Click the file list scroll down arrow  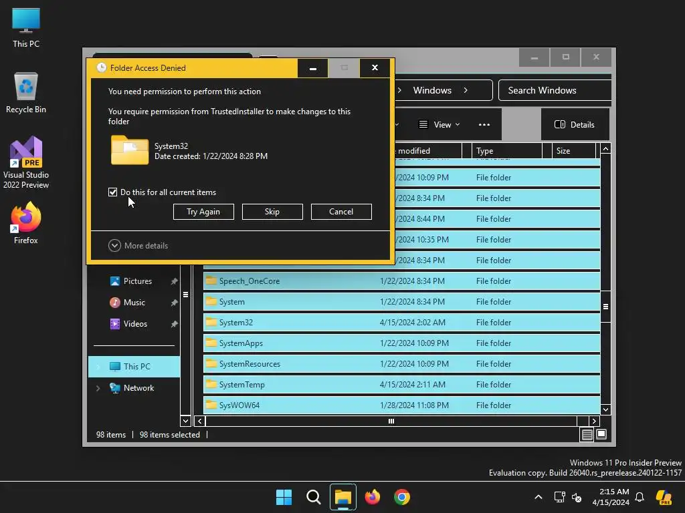605,409
